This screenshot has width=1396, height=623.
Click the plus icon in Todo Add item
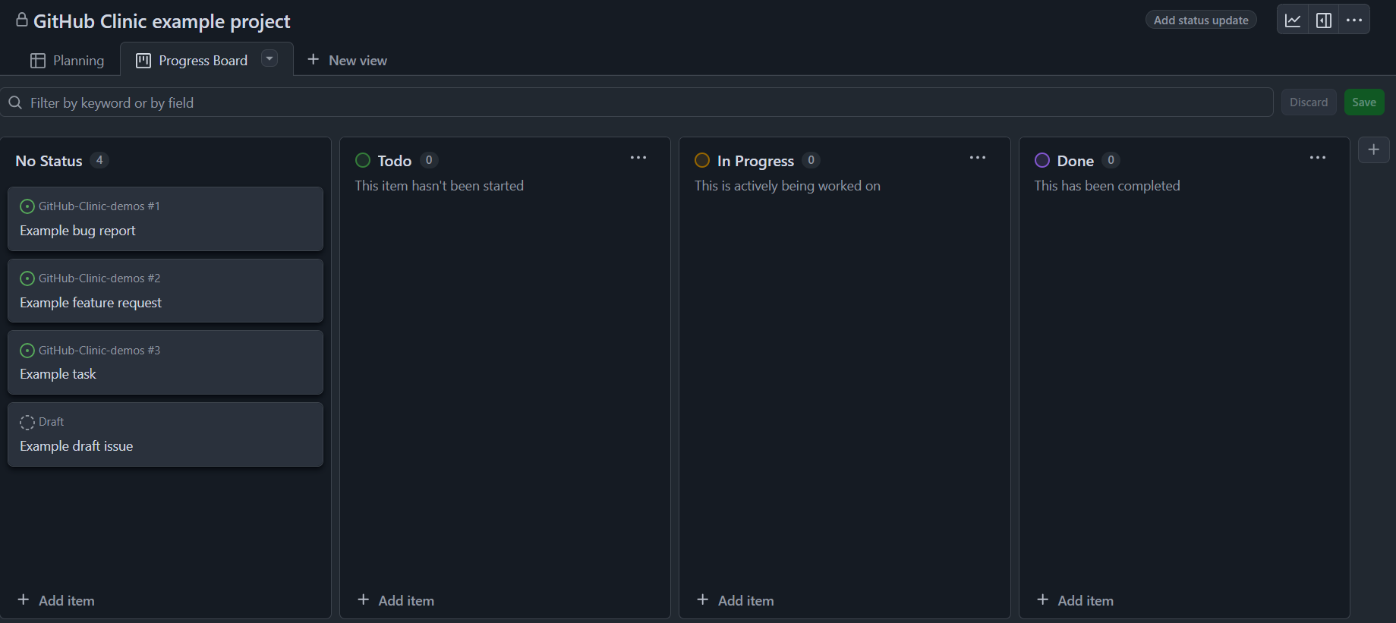pos(364,599)
